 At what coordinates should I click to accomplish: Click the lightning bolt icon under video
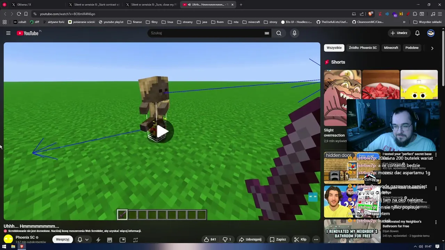point(98,240)
